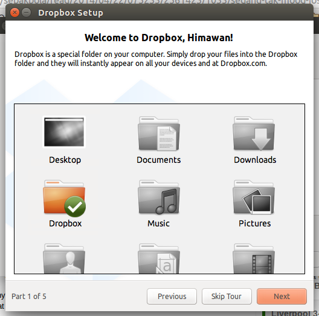Viewport: 319px width, 316px height.
Task: Click the Skip Tour button
Action: (x=227, y=296)
